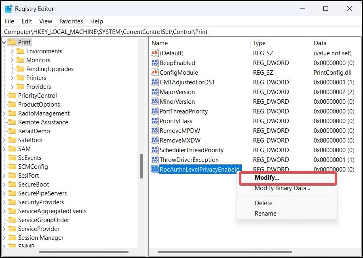This screenshot has width=363, height=258.
Task: Click the SchedulerThreadPriority DWORD icon
Action: click(x=154, y=150)
